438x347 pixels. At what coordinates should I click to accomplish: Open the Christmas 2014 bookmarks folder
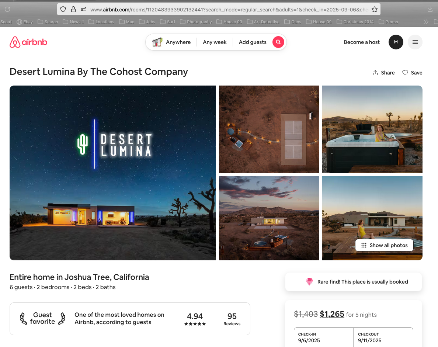point(355,22)
